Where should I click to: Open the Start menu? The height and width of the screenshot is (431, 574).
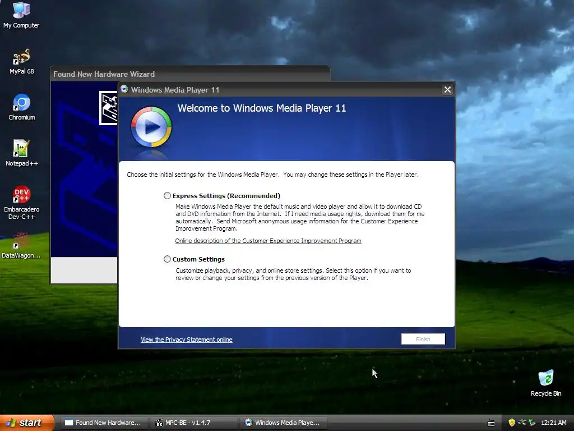pos(27,423)
